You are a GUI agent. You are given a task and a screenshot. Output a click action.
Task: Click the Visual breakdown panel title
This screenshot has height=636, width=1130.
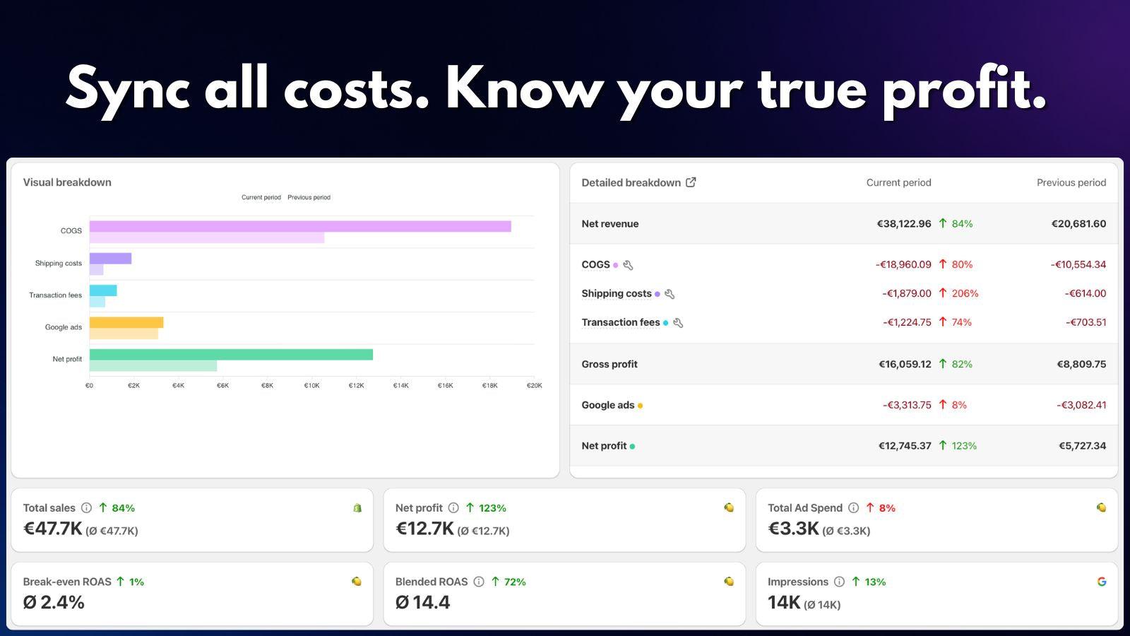[67, 182]
